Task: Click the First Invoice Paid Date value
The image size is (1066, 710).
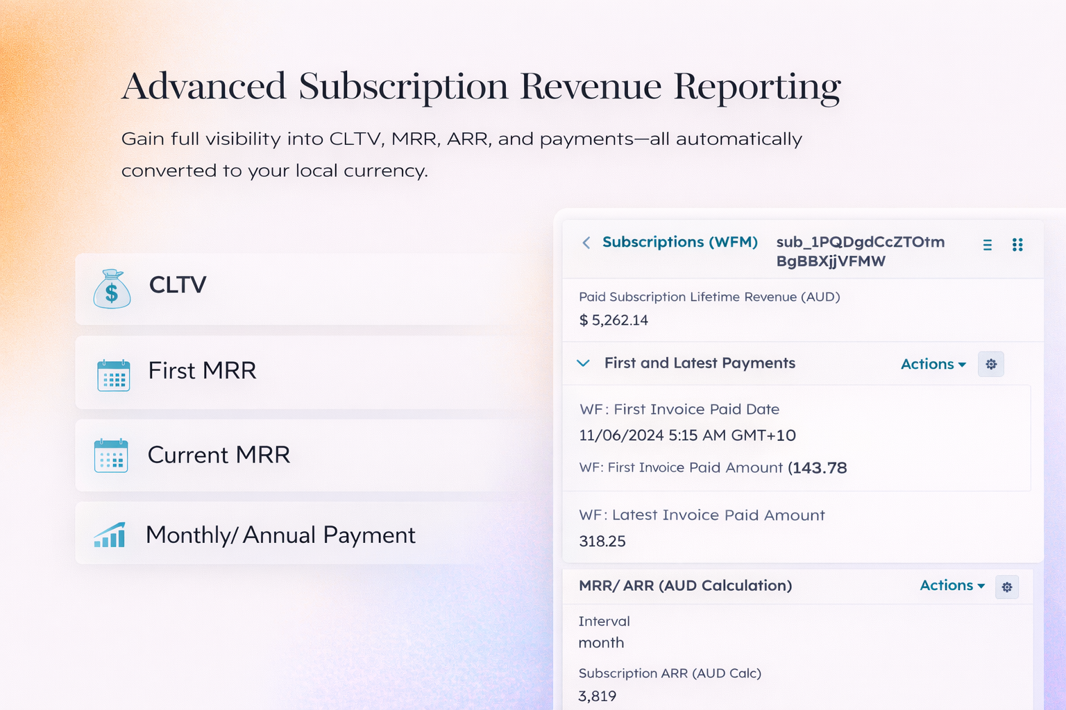Action: pos(687,435)
